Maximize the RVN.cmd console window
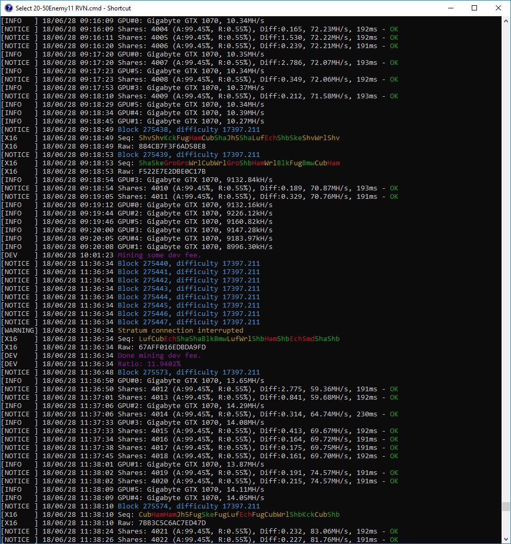The width and height of the screenshot is (511, 544). tap(474, 8)
